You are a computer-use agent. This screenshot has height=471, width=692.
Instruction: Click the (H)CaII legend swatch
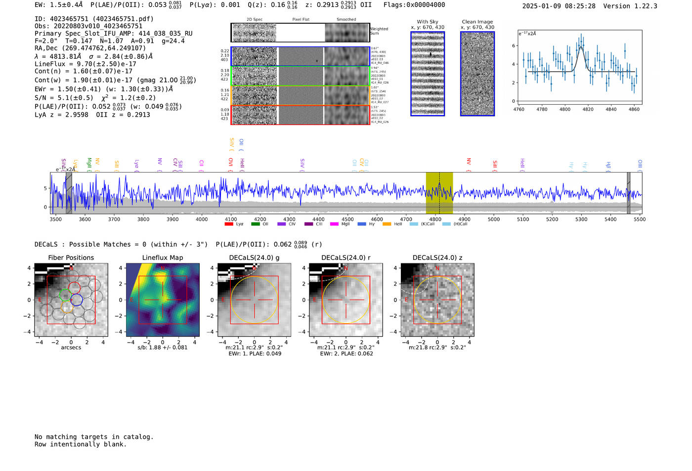coord(446,224)
